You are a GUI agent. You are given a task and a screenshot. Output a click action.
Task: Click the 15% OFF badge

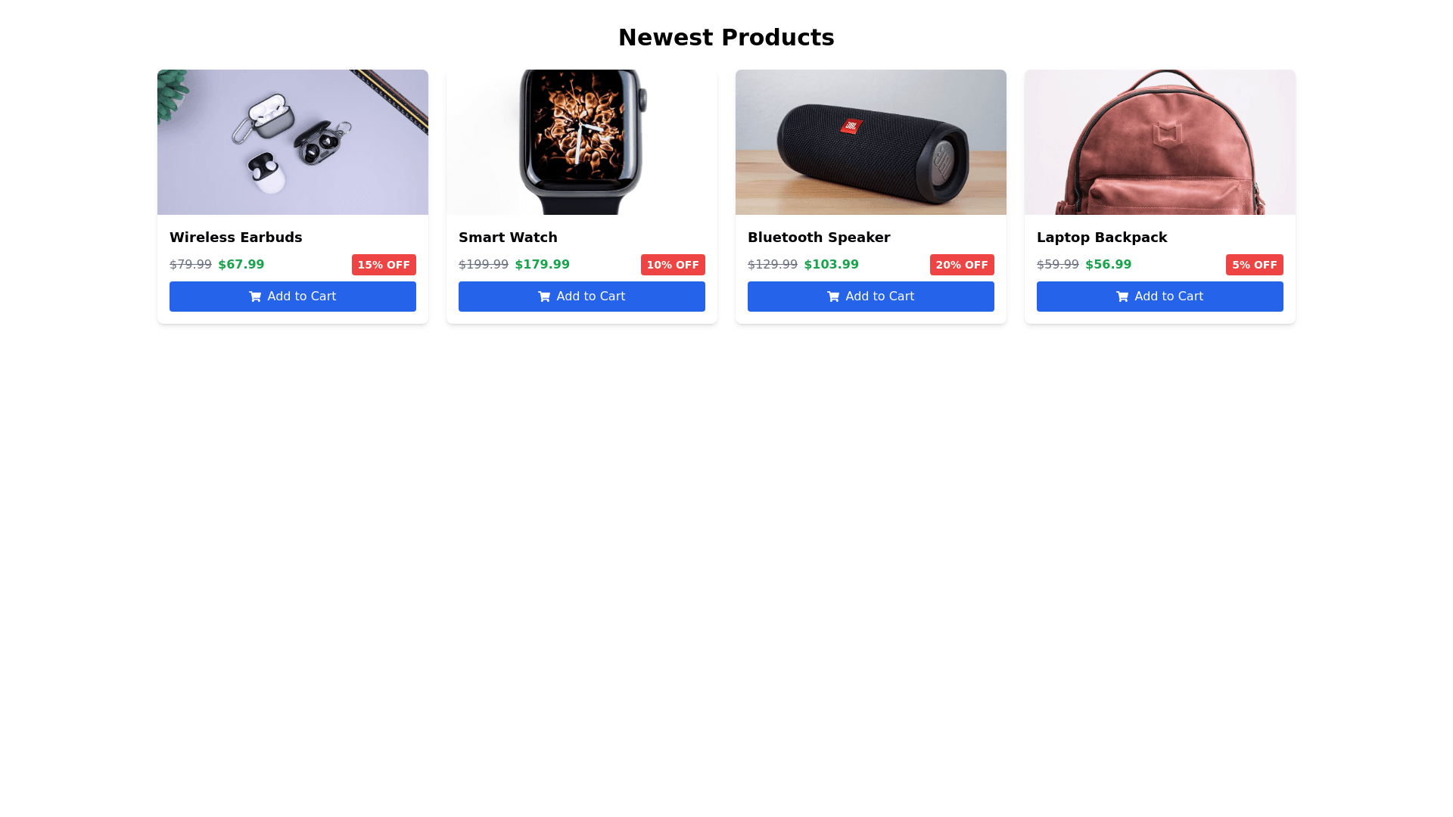384,265
